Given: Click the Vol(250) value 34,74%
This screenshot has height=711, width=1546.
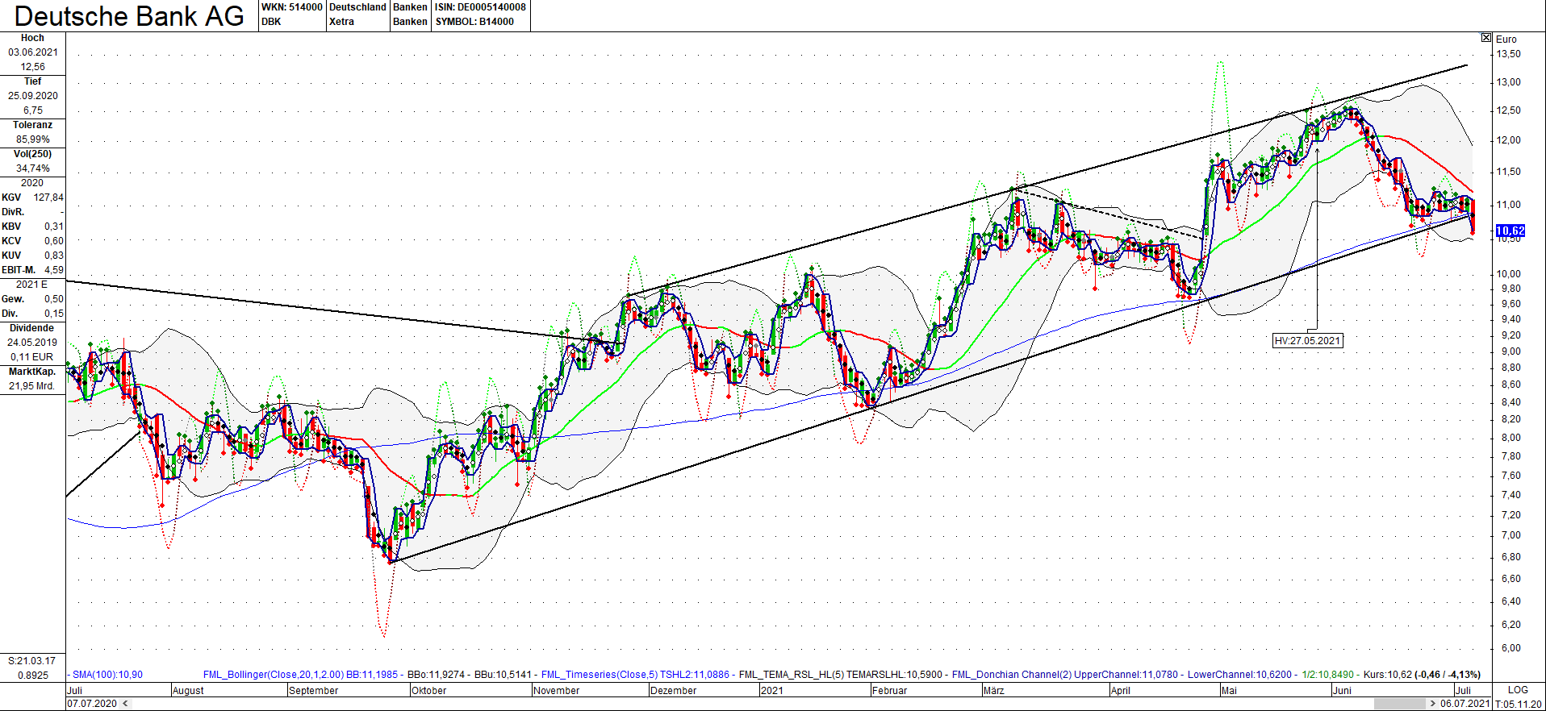Looking at the screenshot, I should click(x=33, y=168).
